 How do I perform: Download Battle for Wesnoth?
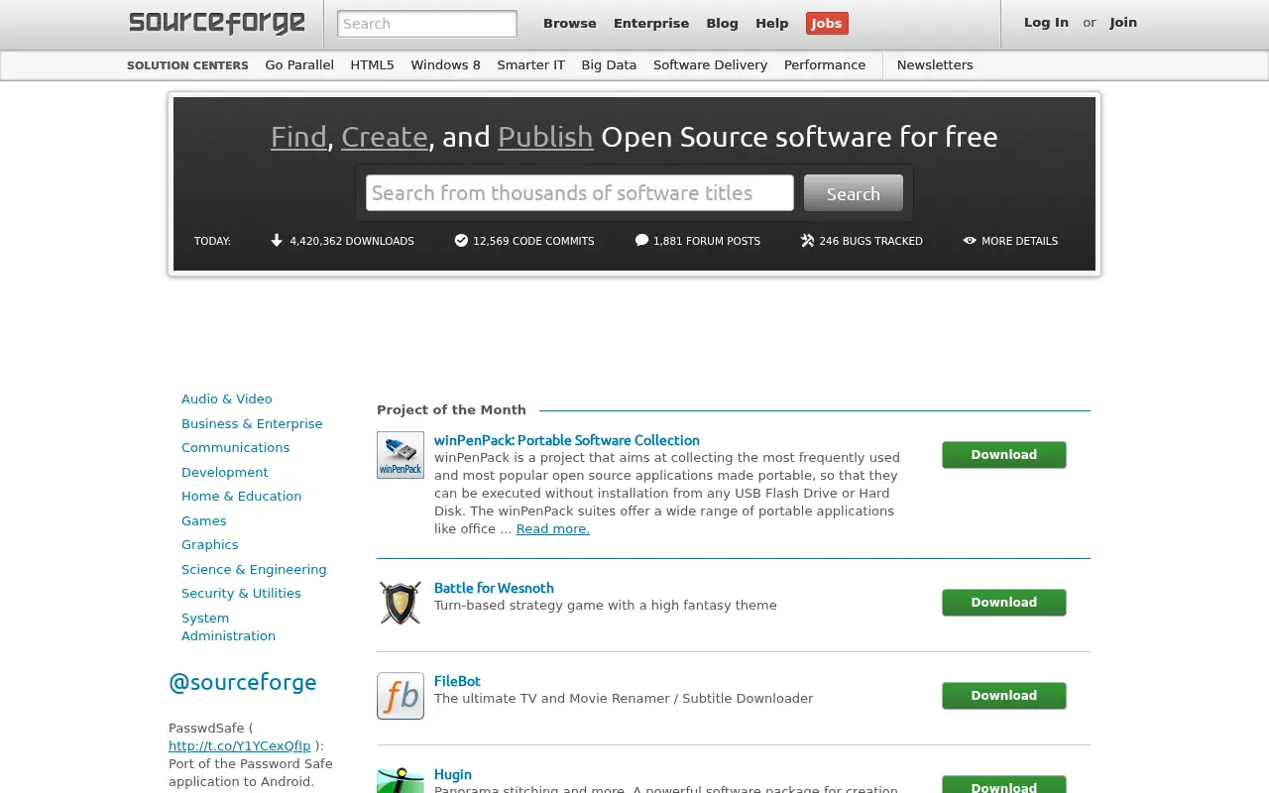pos(1004,603)
